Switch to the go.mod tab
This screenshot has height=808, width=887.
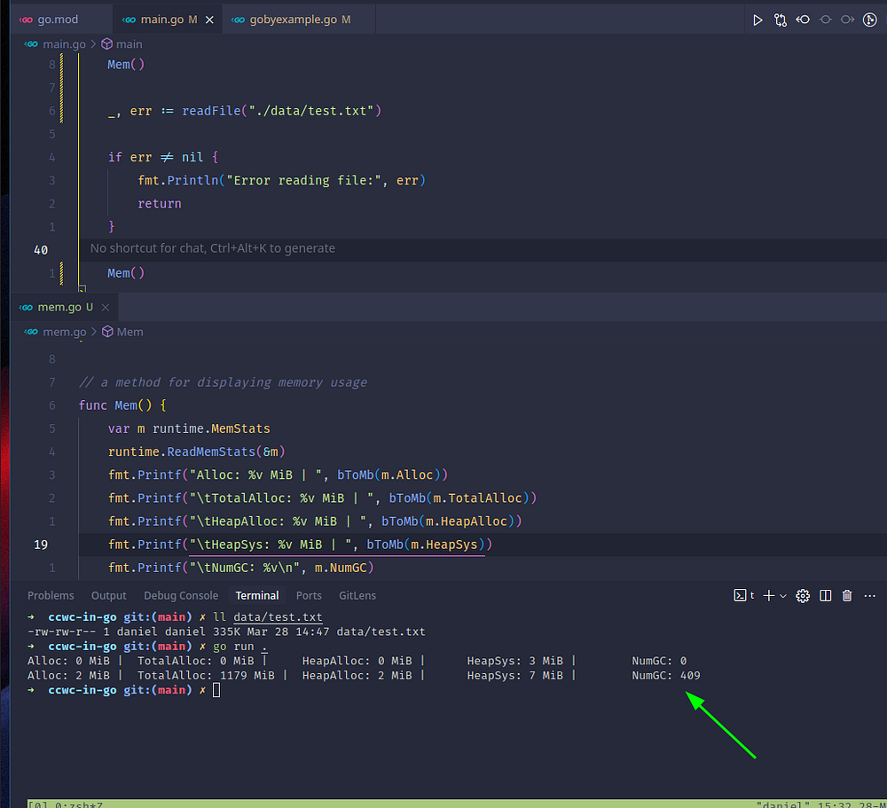click(x=57, y=20)
